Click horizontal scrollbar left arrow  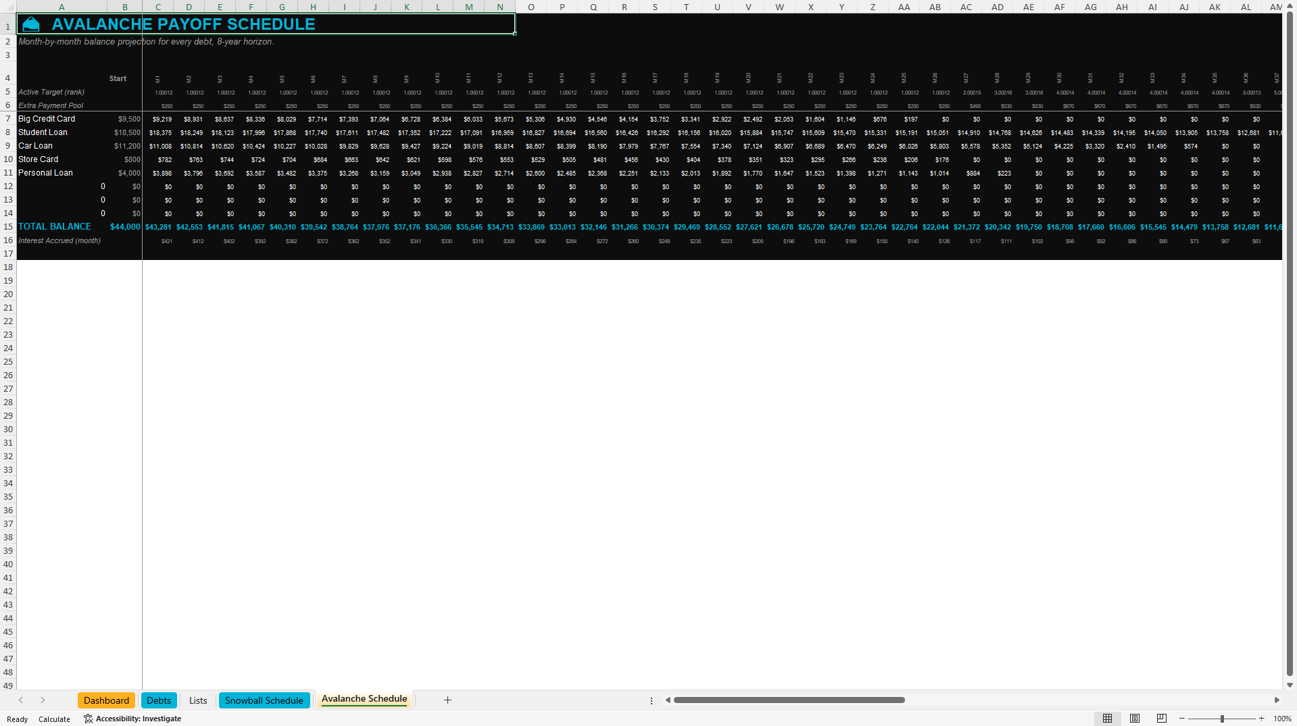point(668,700)
